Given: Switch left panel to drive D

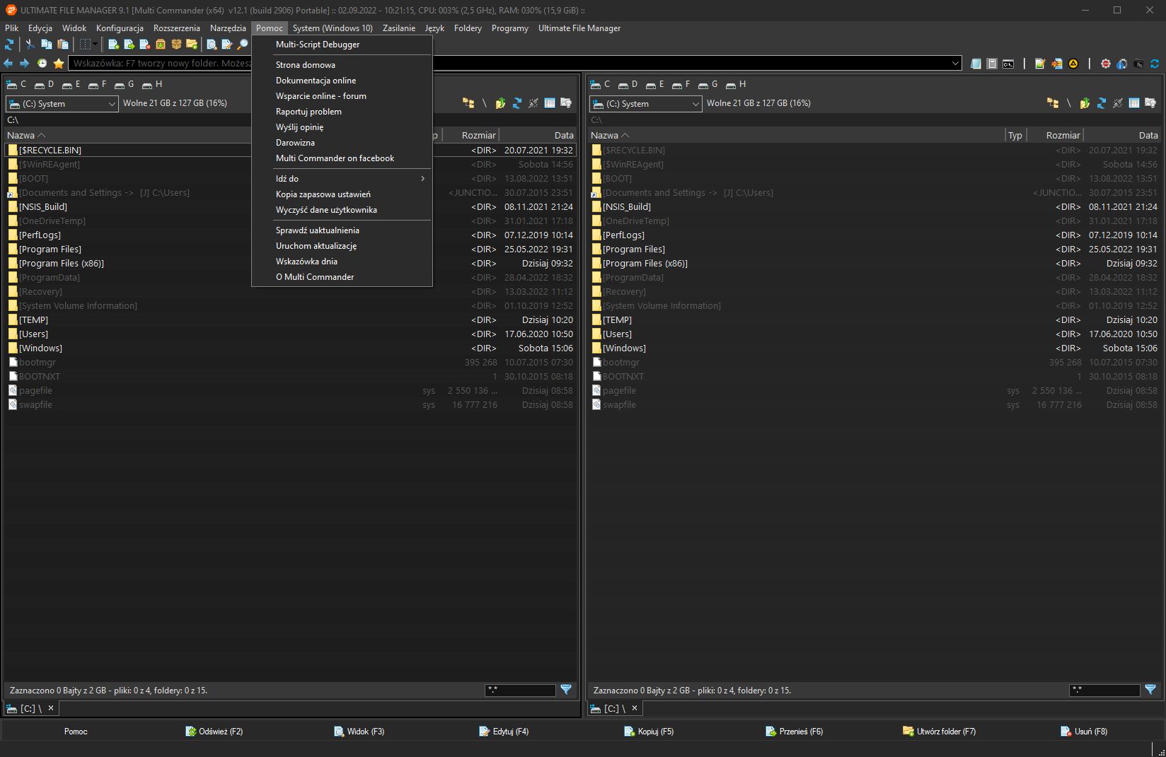Looking at the screenshot, I should pos(45,84).
